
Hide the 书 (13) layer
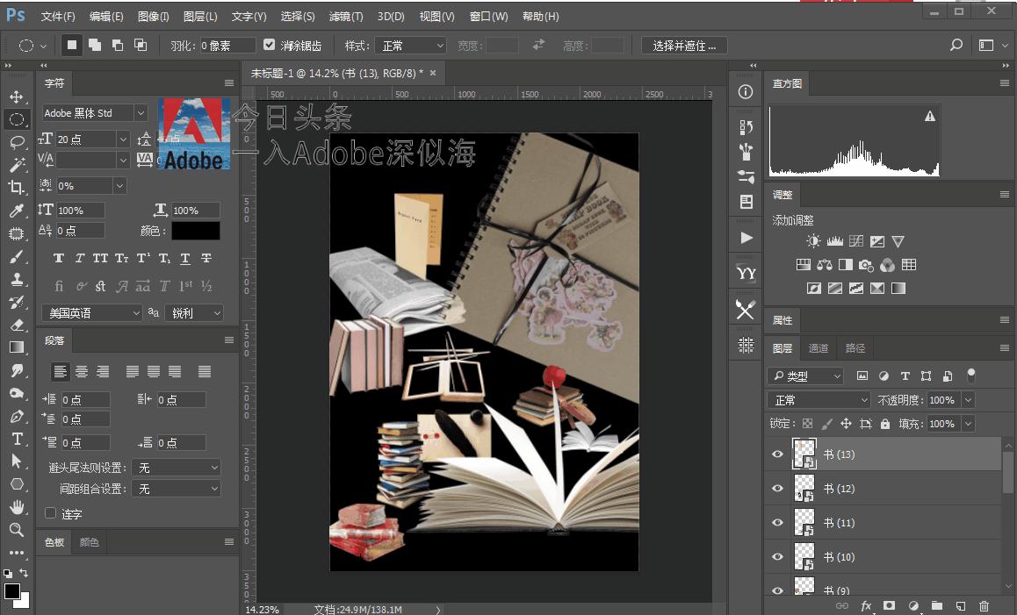[777, 454]
